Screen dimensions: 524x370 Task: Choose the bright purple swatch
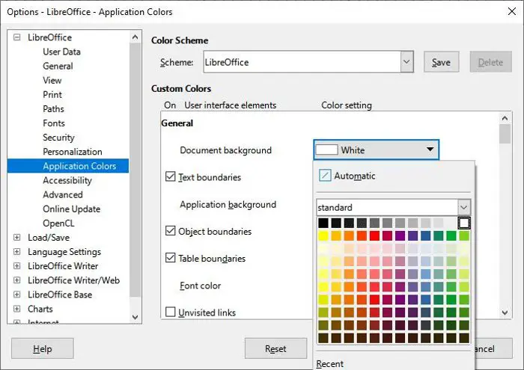click(400, 235)
